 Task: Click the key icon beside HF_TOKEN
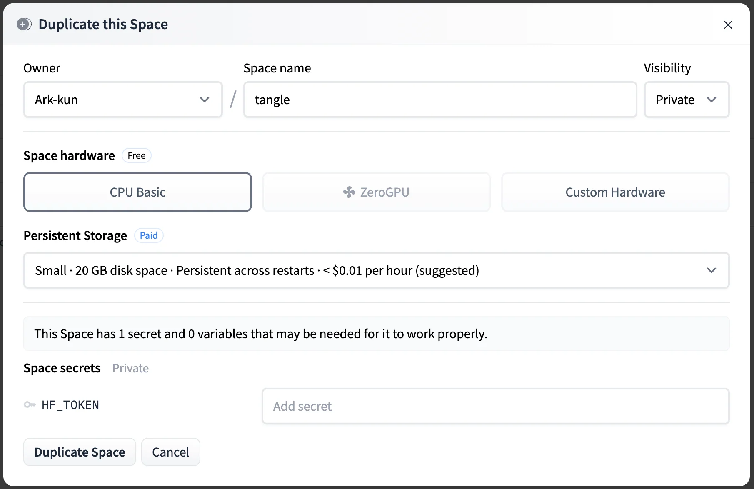coord(30,404)
